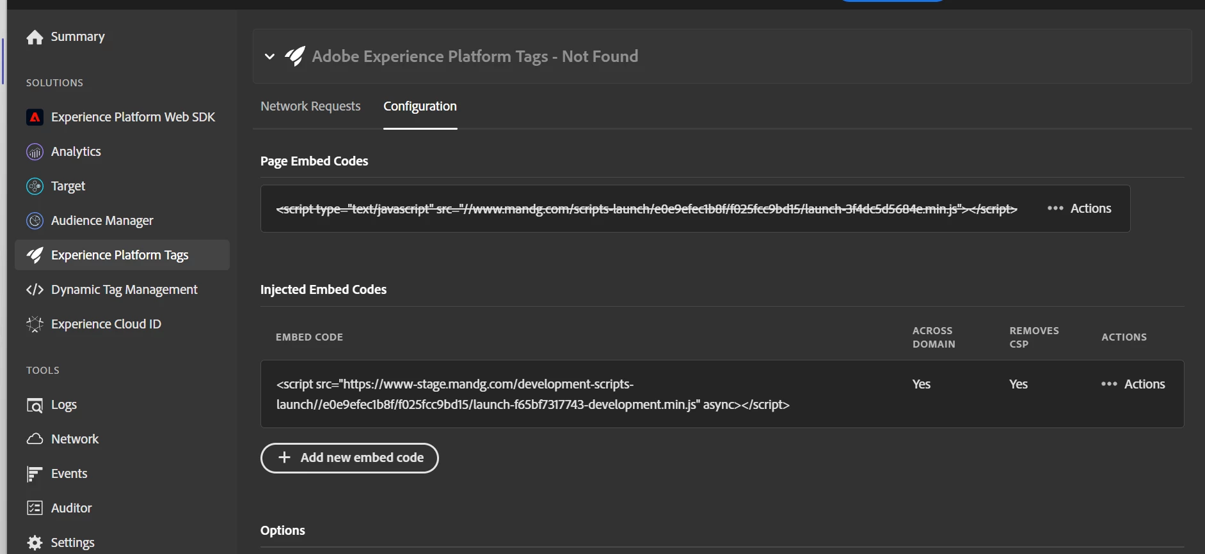The height and width of the screenshot is (554, 1205).
Task: Click the injected www-stage.mandg.com script text
Action: 532,394
